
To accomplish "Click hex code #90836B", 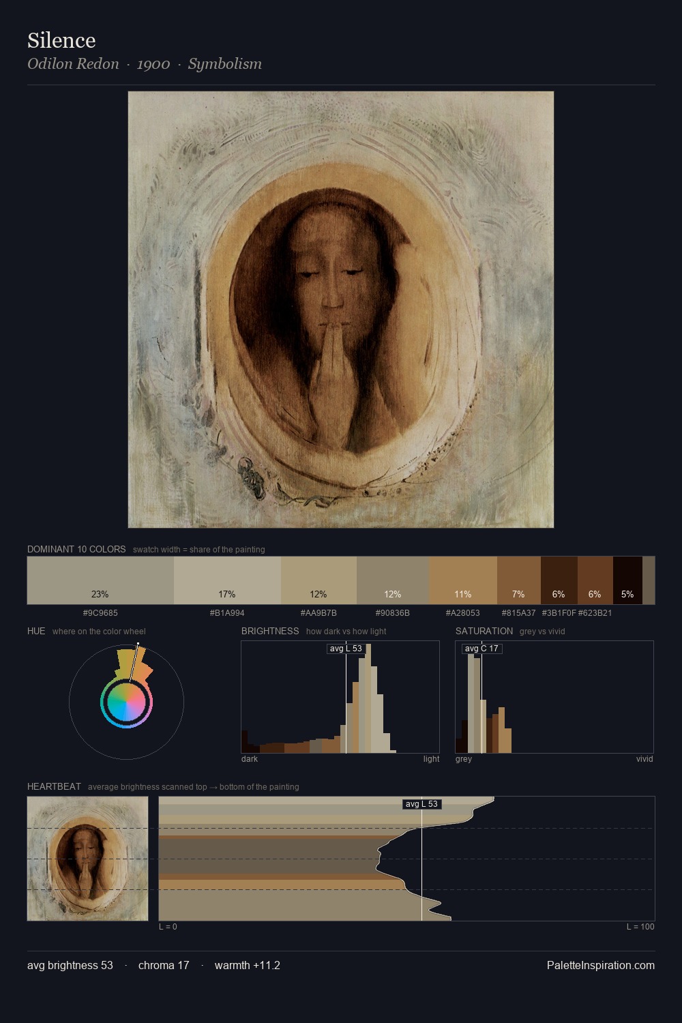I will pyautogui.click(x=393, y=612).
